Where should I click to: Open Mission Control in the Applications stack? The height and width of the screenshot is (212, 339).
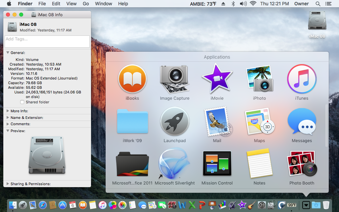click(217, 164)
